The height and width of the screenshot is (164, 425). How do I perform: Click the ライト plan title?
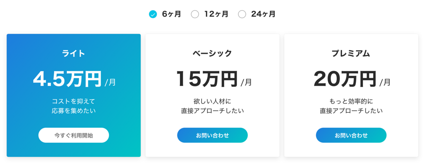pos(73,53)
